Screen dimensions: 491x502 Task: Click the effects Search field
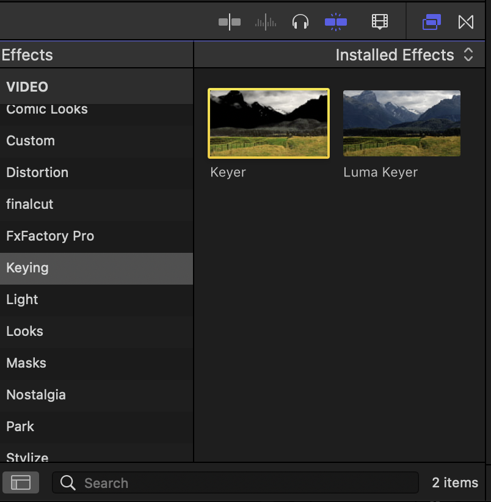click(x=235, y=482)
